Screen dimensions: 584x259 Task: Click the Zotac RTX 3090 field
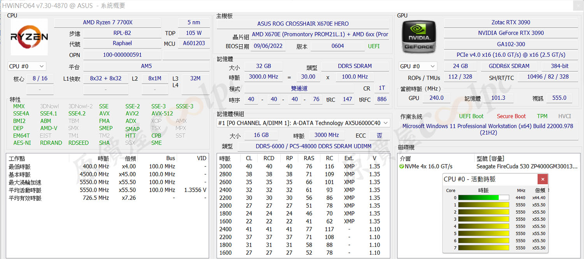tap(511, 23)
